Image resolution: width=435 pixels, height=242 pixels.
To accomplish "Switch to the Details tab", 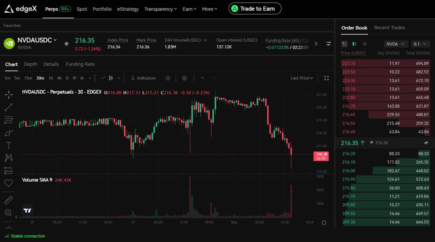I will pyautogui.click(x=51, y=64).
